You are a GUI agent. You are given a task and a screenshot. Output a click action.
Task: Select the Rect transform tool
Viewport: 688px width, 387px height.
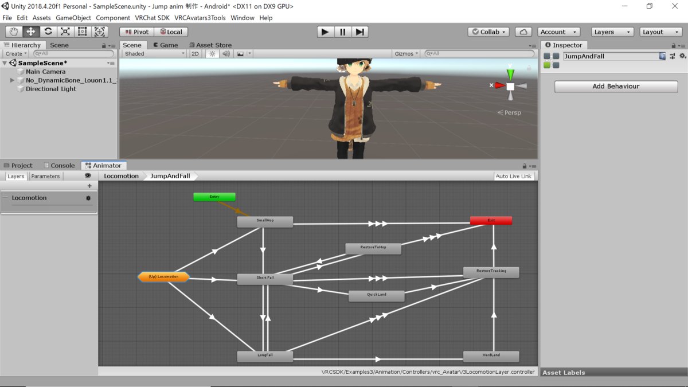[83, 32]
